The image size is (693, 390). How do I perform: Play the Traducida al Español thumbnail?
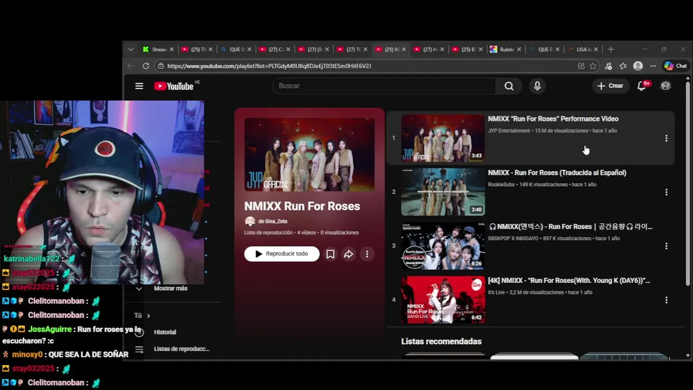(x=443, y=192)
